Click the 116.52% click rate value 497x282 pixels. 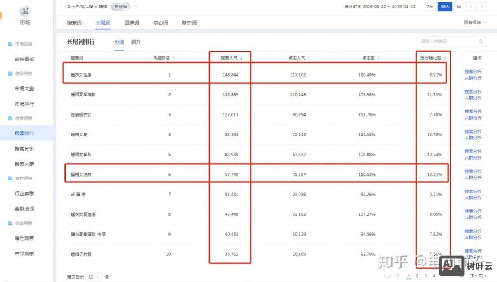pos(367,174)
